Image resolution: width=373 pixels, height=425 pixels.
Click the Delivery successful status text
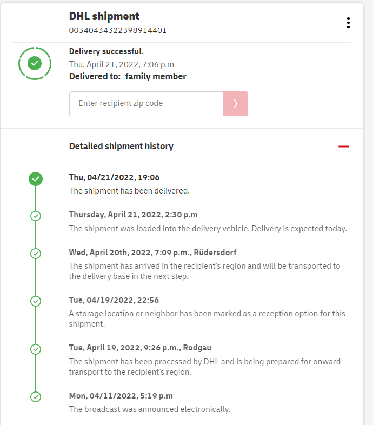[x=106, y=51]
